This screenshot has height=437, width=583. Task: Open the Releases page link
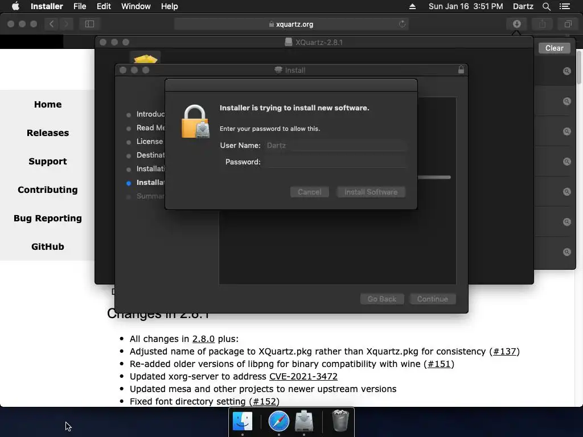point(48,133)
